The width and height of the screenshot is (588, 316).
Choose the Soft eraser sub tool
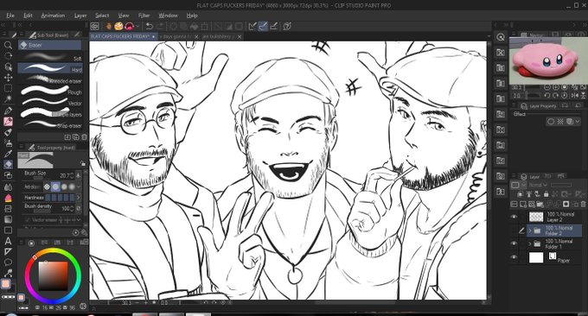tap(50, 57)
